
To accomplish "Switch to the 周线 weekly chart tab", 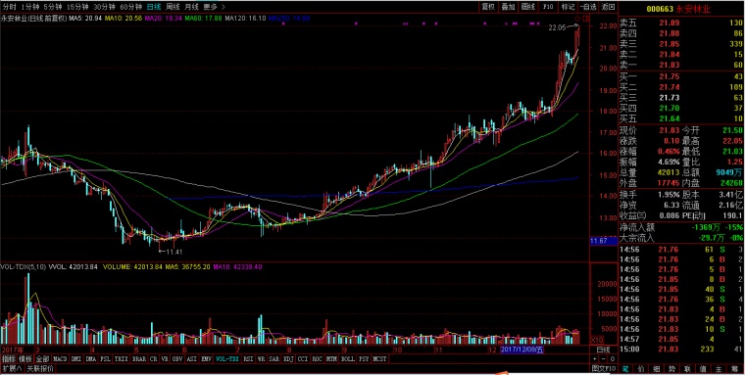I will click(173, 7).
